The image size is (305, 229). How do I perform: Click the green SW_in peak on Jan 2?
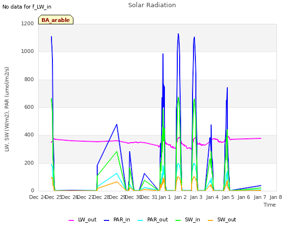pos(178,97)
